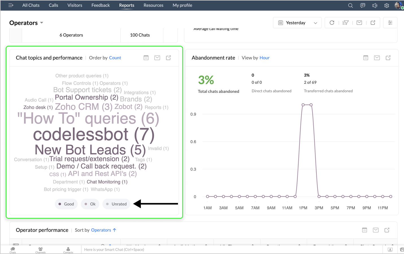Image resolution: width=404 pixels, height=254 pixels.
Task: Click the "Bot Support tickets (2)" topic
Action: (88, 90)
